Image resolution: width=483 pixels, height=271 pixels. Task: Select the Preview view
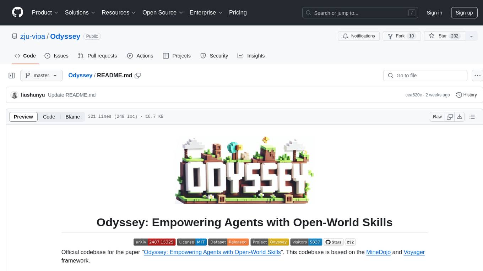(23, 117)
